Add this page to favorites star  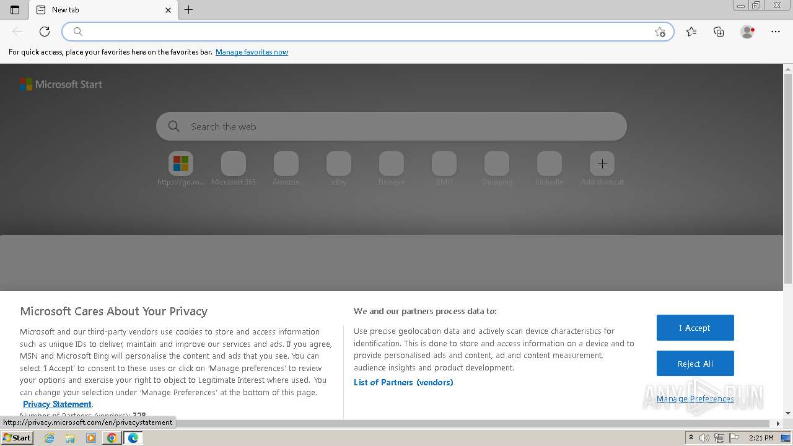660,32
